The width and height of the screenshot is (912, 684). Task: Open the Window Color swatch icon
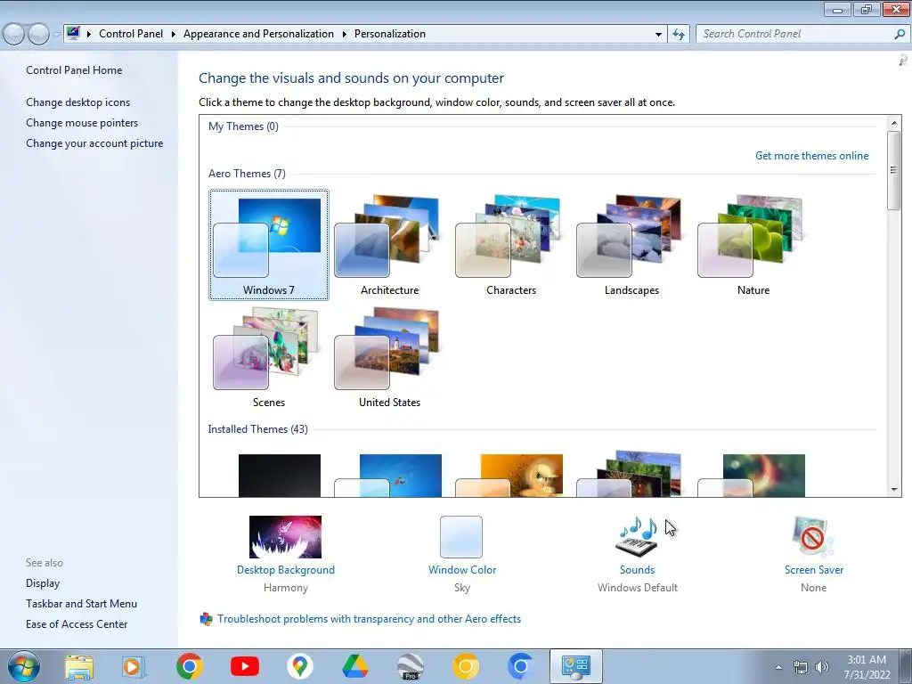(461, 537)
